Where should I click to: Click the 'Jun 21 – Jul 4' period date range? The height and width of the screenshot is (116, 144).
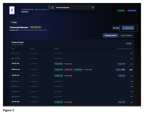coord(17,45)
